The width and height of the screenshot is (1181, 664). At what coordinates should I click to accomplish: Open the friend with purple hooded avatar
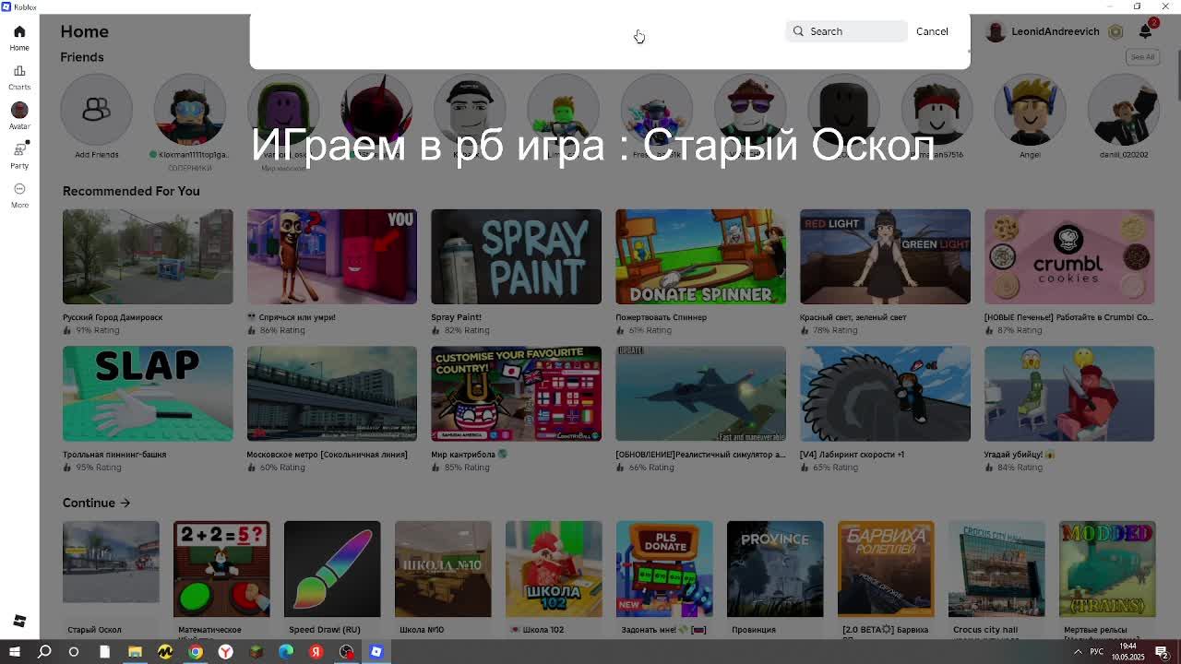pyautogui.click(x=283, y=110)
